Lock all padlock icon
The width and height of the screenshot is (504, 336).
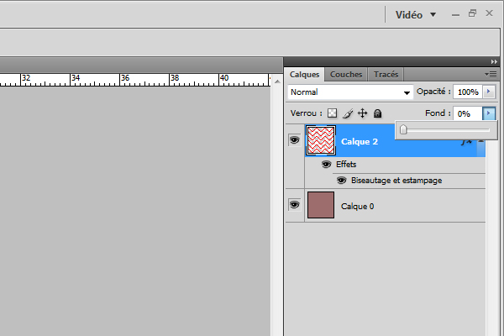(377, 113)
